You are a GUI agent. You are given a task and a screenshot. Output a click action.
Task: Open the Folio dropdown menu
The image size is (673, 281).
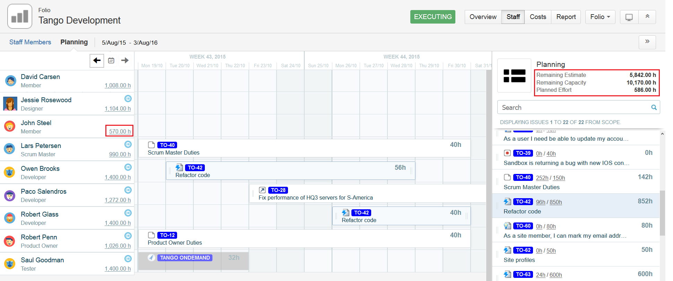pos(600,17)
